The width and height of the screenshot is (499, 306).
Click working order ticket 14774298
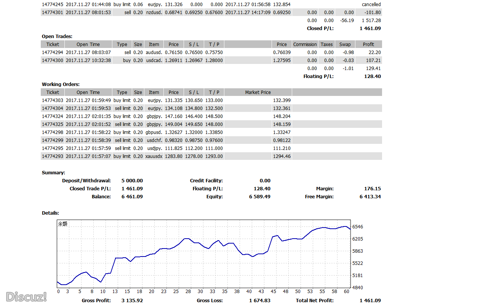coord(53,132)
